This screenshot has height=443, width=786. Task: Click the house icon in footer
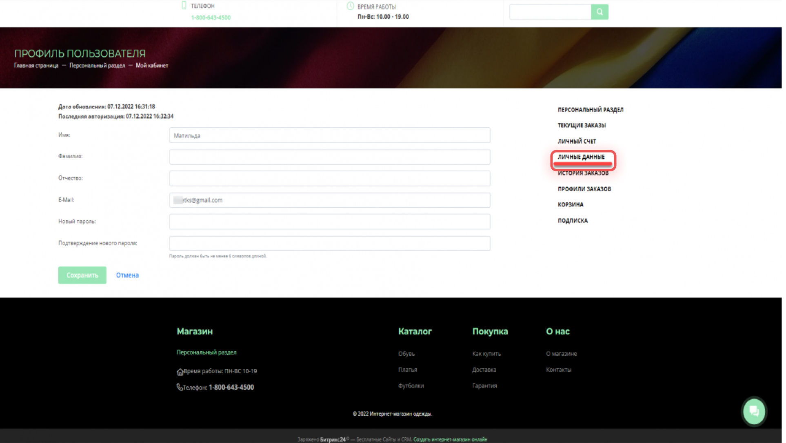[180, 372]
